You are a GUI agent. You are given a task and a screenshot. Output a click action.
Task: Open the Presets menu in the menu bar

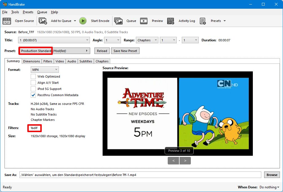(28, 12)
